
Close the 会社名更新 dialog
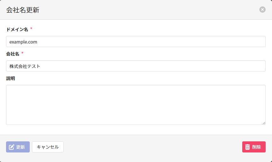click(262, 10)
